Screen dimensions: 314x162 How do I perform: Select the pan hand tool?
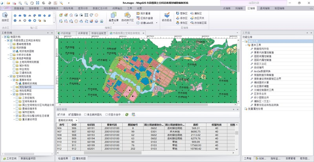click(32, 3)
